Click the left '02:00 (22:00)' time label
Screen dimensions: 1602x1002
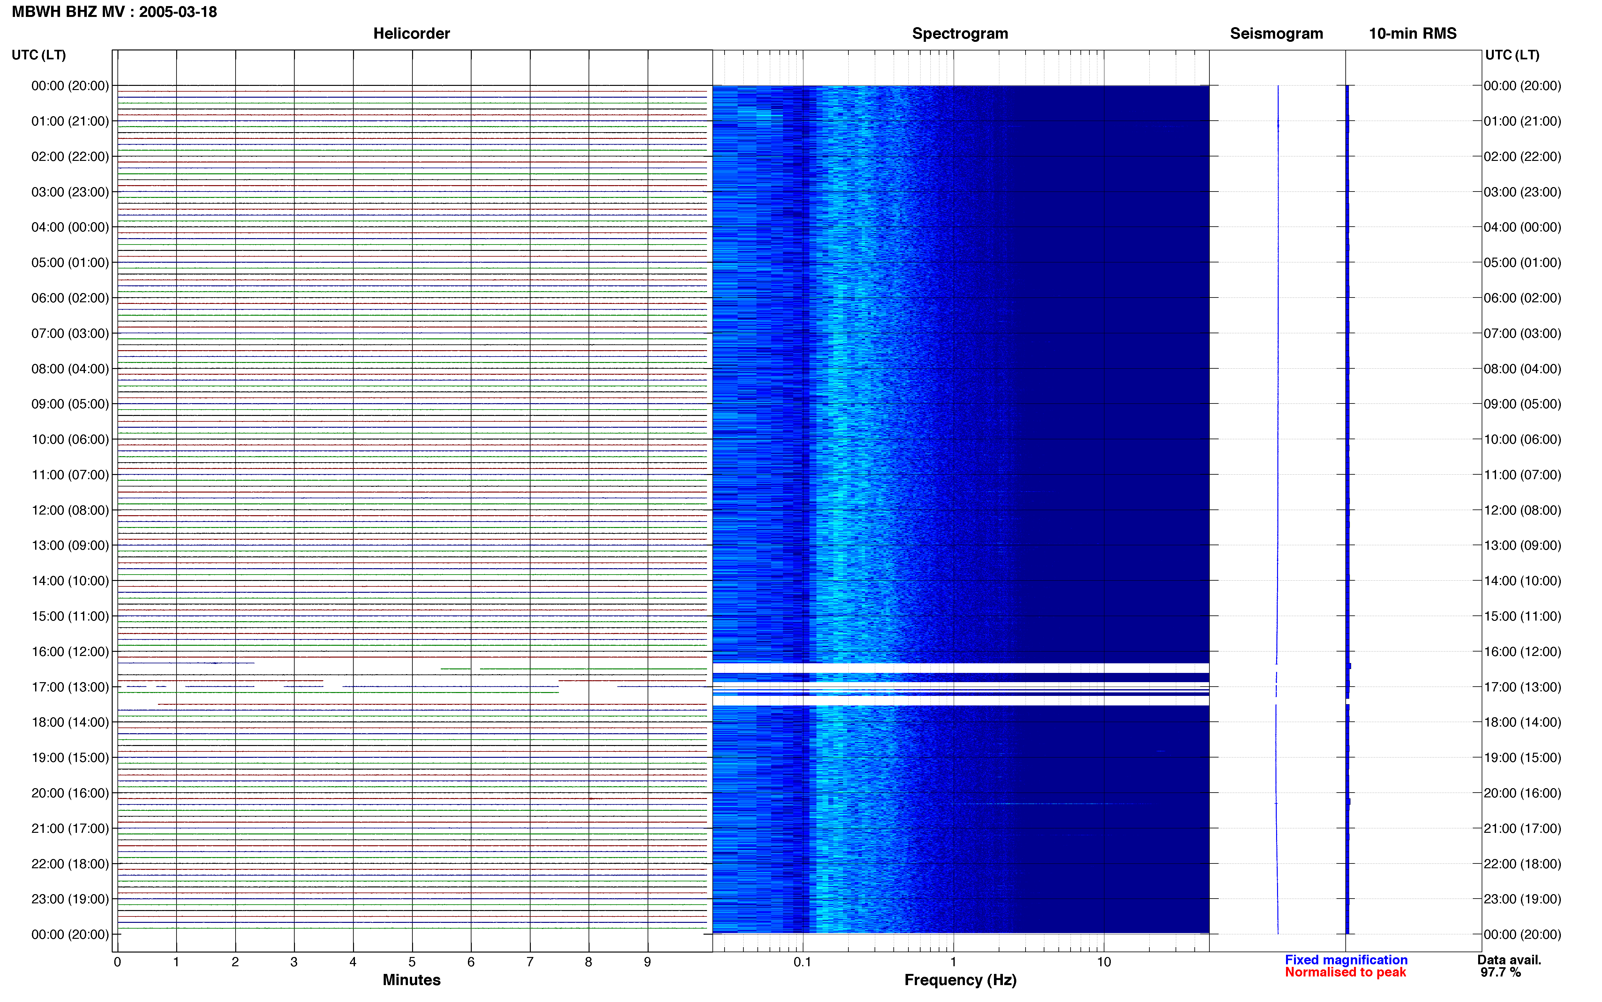tap(70, 156)
